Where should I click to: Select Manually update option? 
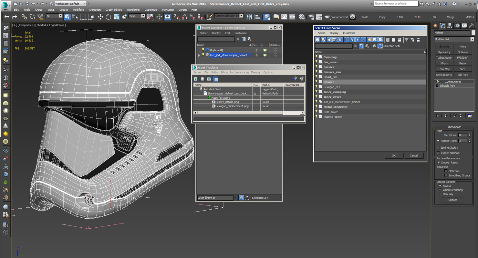[440, 194]
